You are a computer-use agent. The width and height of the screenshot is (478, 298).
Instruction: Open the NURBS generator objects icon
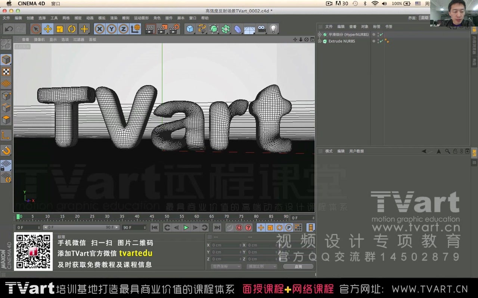pos(214,29)
